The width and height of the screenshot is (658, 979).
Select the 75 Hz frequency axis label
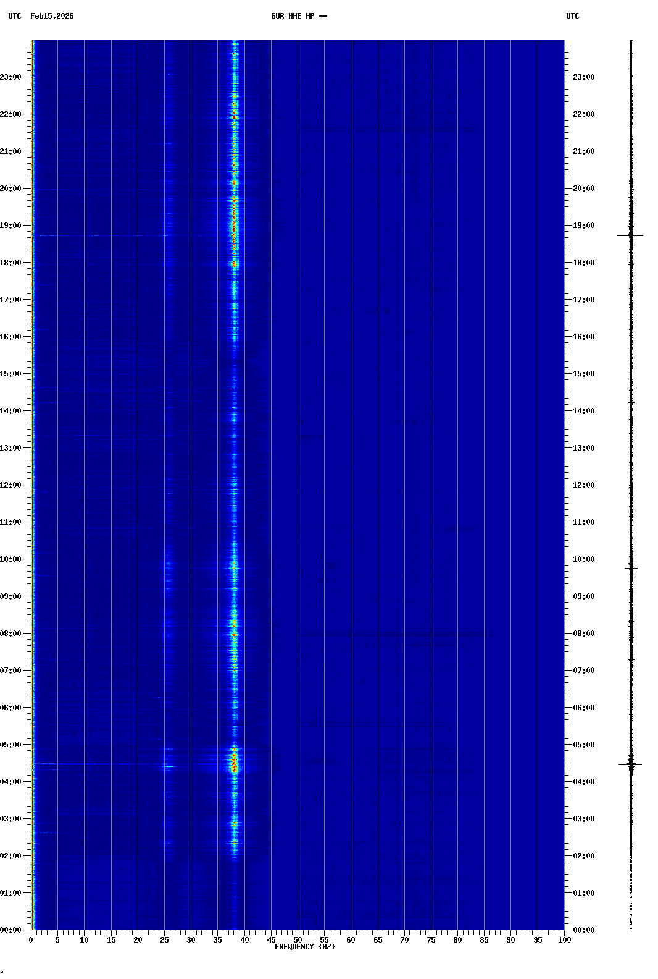(431, 940)
